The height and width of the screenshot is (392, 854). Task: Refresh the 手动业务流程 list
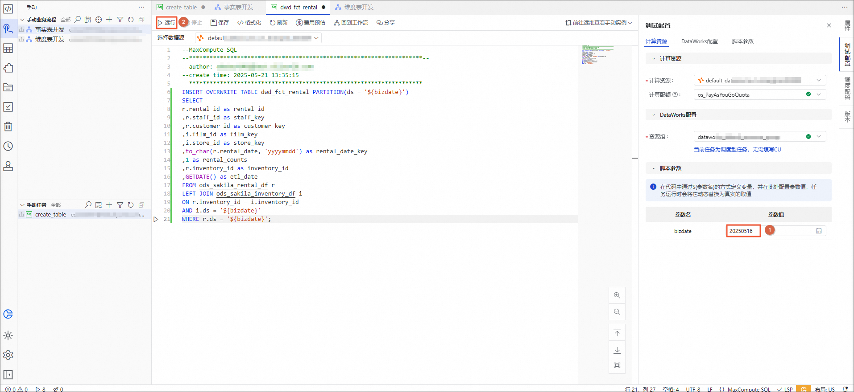[x=131, y=20]
